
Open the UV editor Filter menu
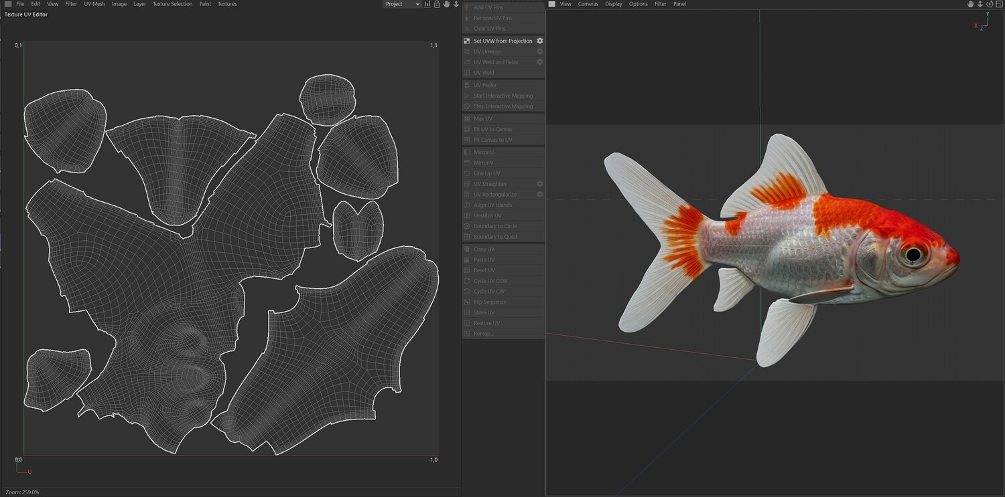click(x=71, y=4)
